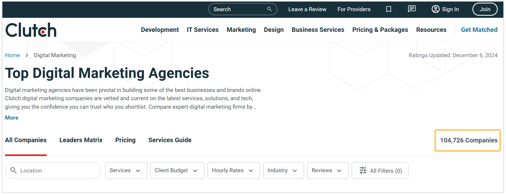Click the user profile icon beside Sign In

tap(435, 9)
